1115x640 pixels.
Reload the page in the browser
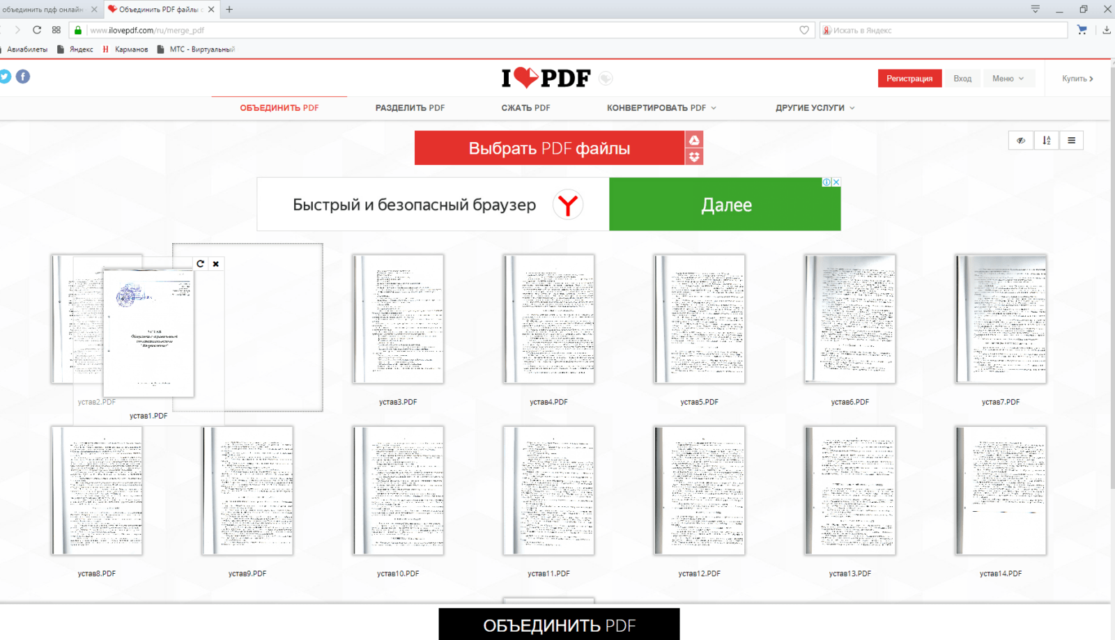point(37,30)
